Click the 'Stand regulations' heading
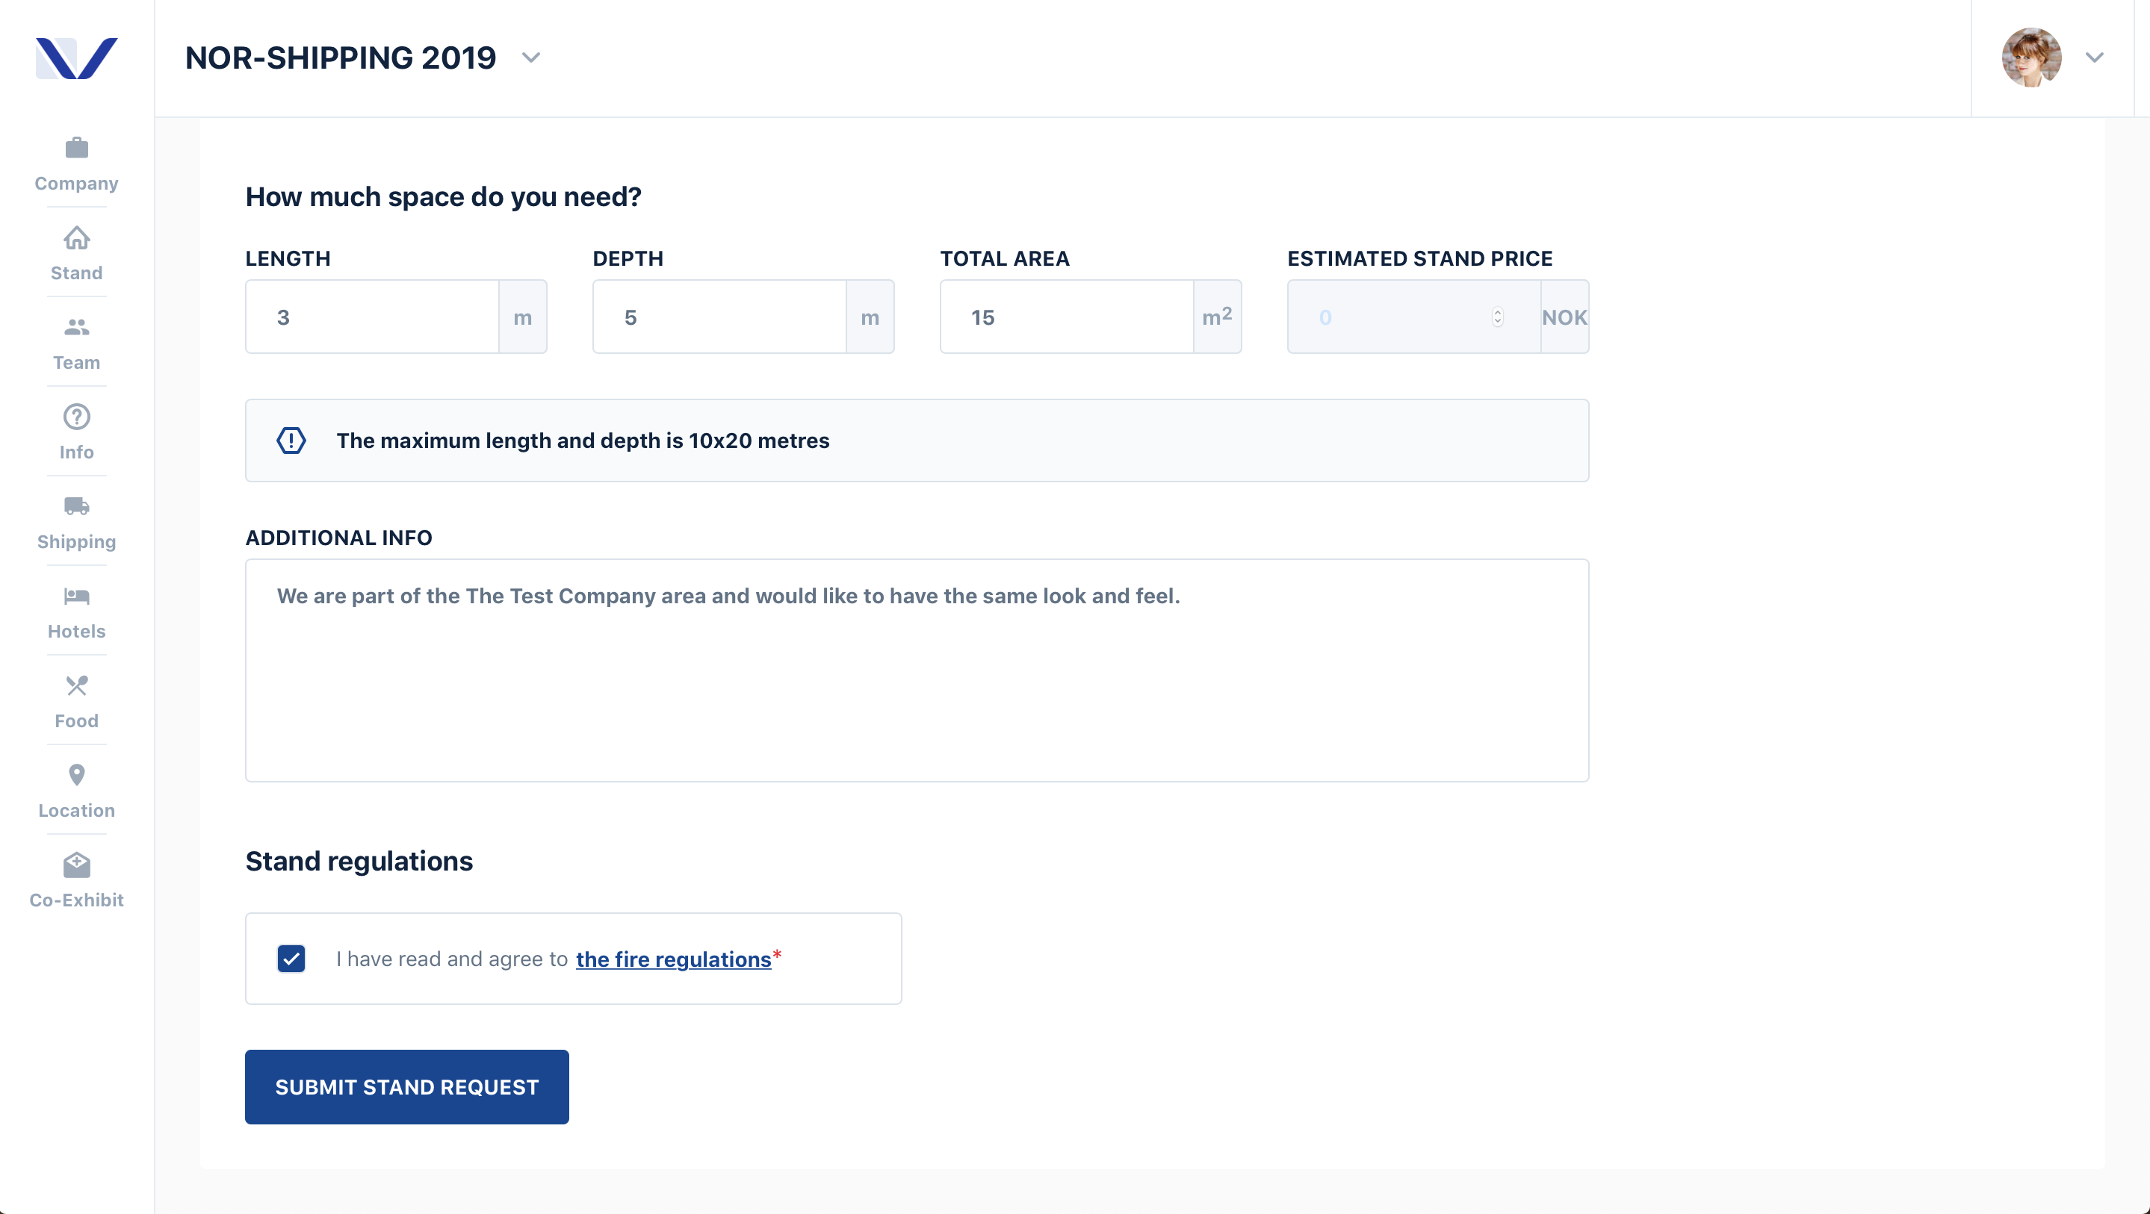Screen dimensions: 2150x1214 tap(359, 861)
